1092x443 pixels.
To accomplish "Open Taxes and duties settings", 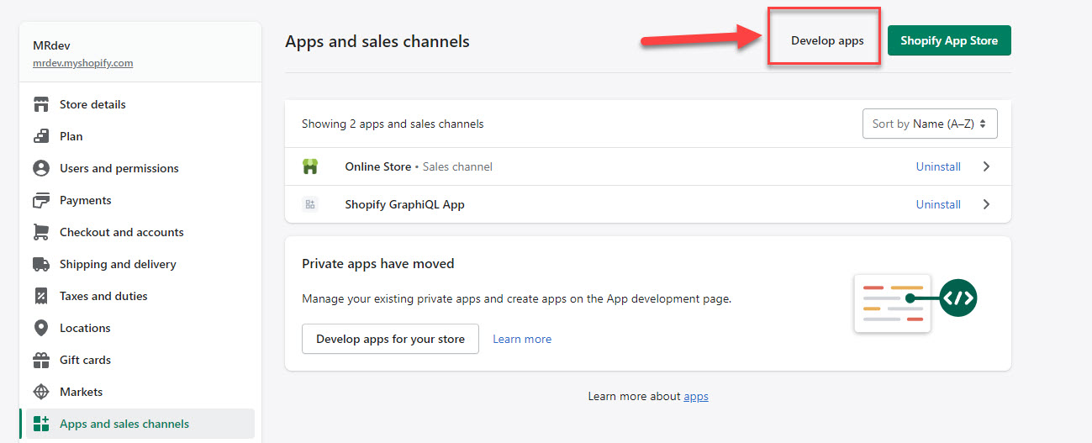I will (x=140, y=296).
